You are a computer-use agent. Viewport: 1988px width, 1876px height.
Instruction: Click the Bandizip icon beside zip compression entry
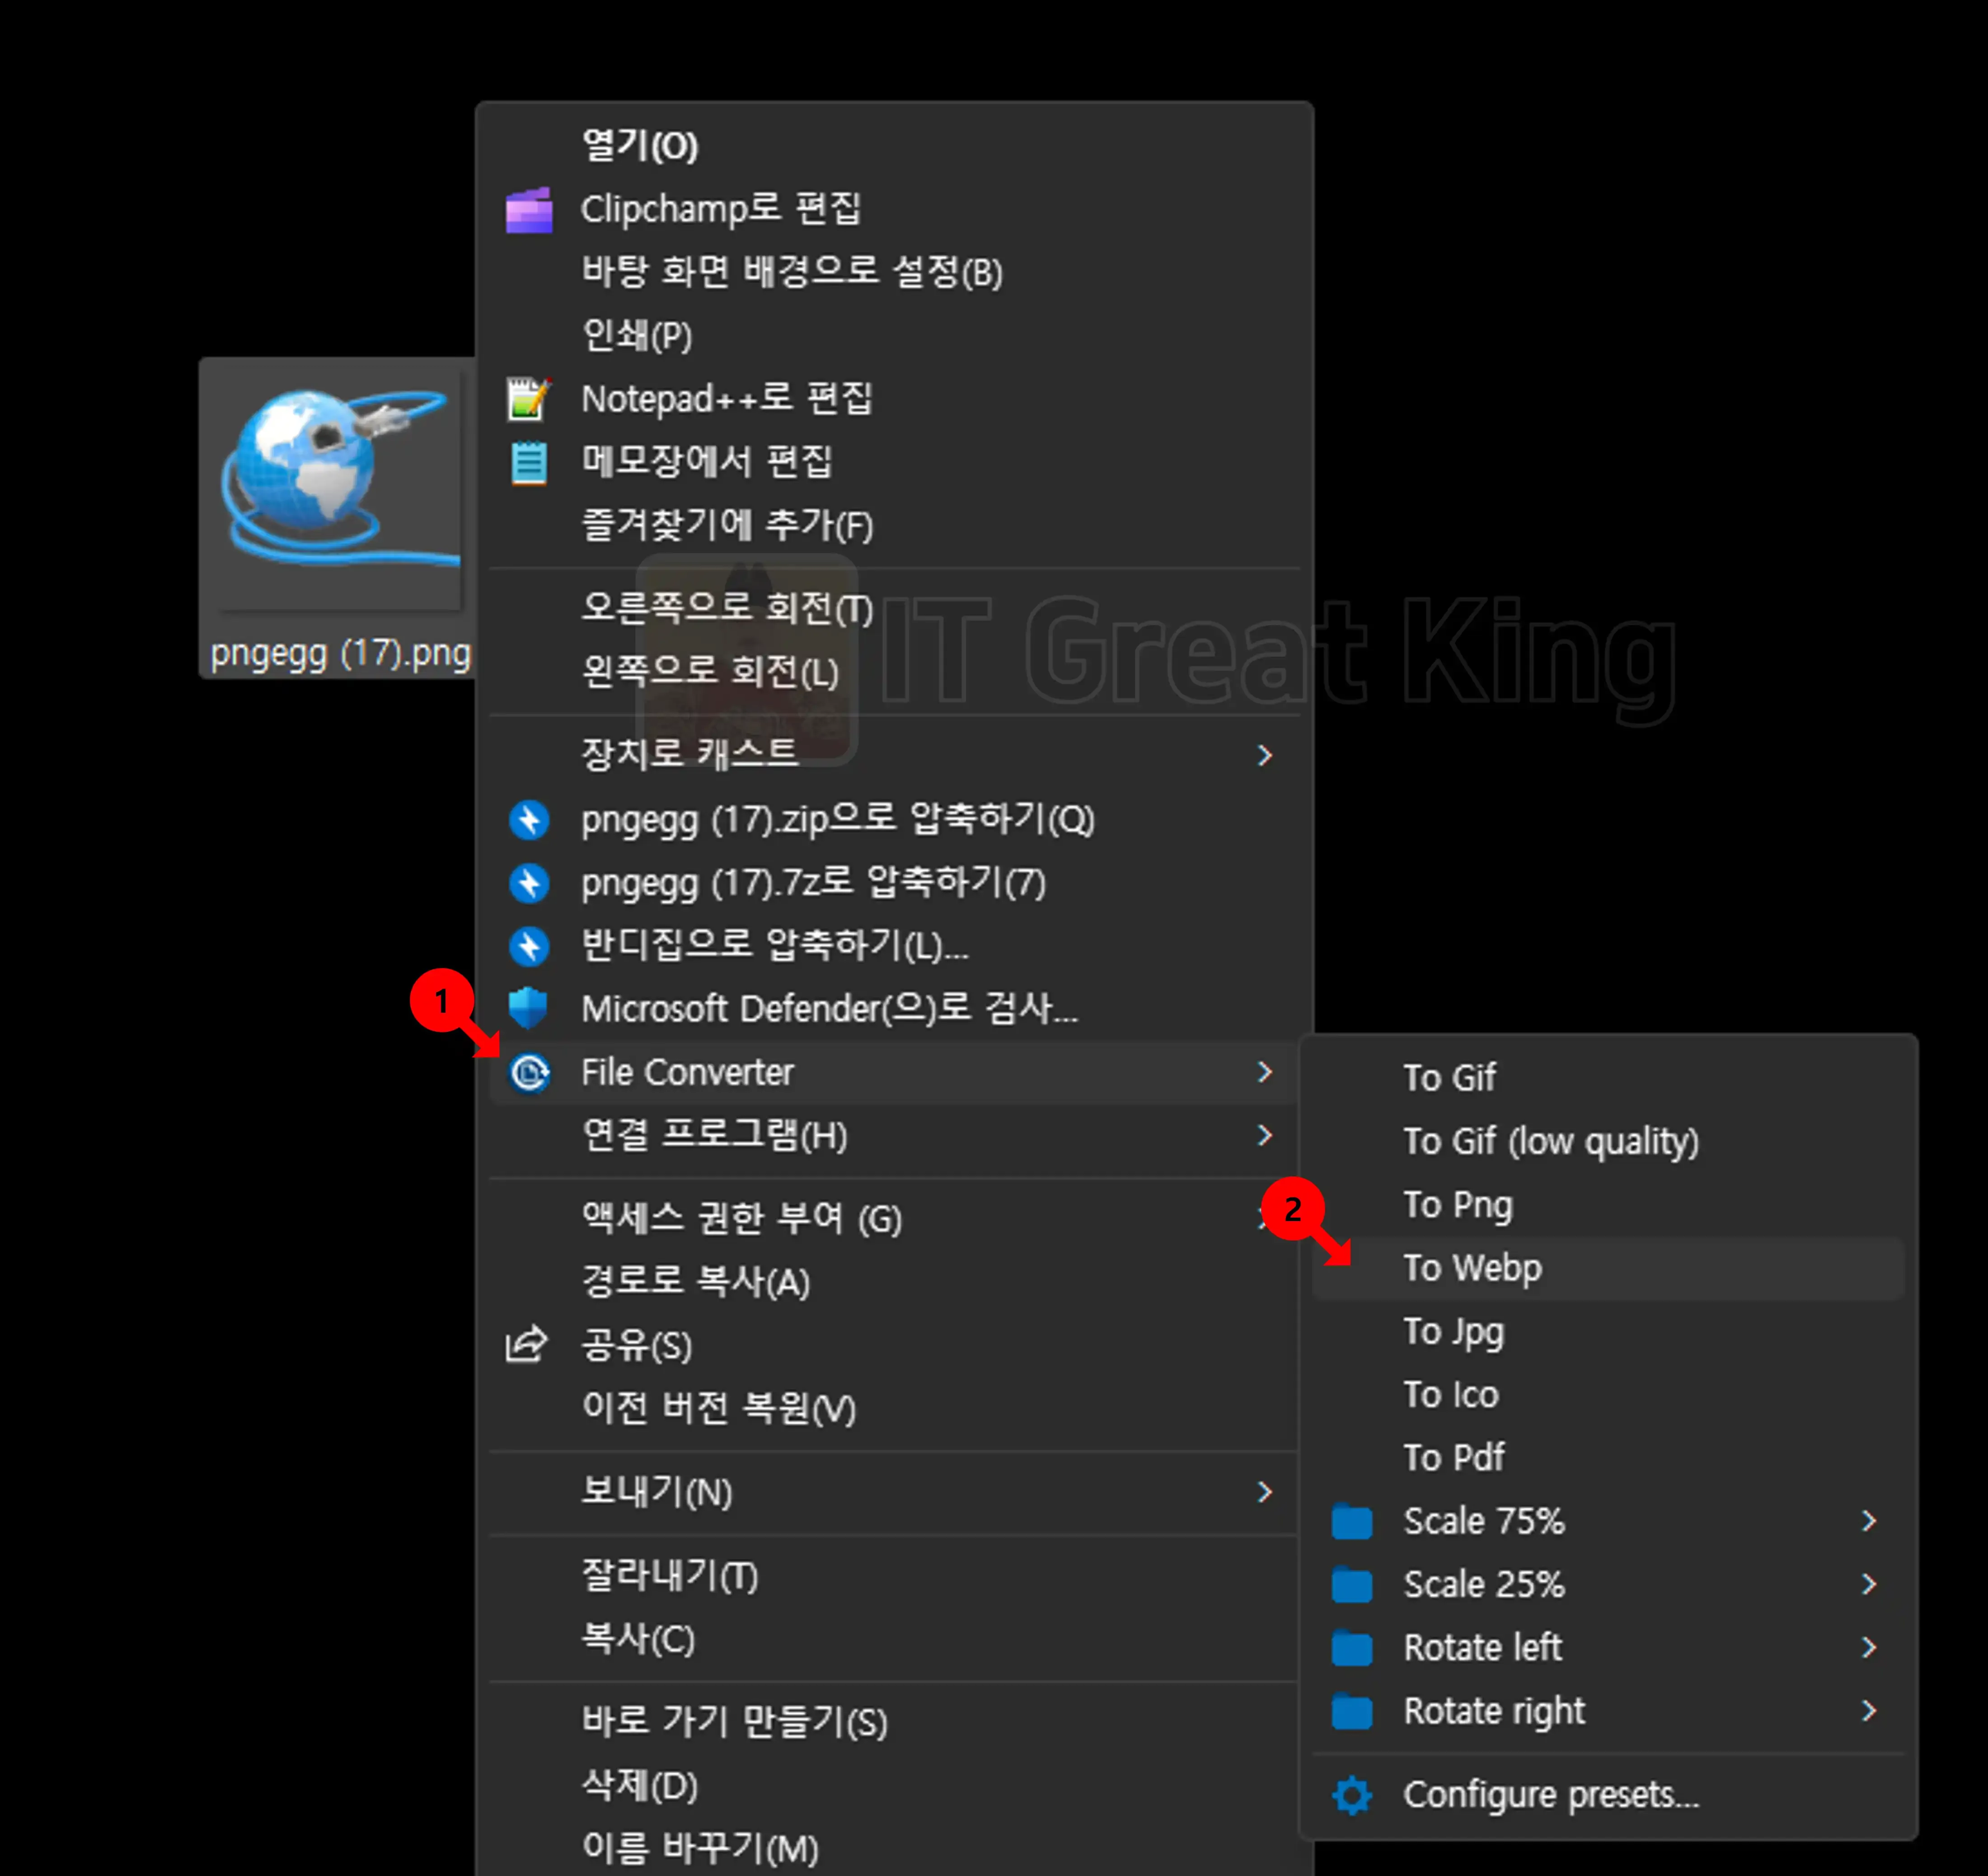[x=529, y=819]
